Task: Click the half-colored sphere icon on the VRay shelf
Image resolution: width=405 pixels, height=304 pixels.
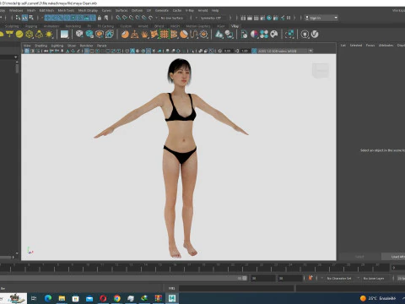Action: point(254,35)
